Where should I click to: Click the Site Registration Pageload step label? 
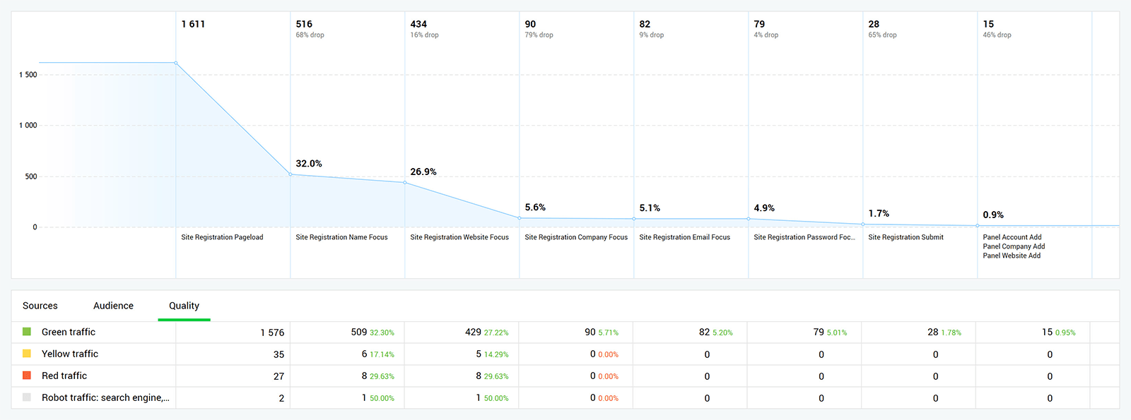222,237
